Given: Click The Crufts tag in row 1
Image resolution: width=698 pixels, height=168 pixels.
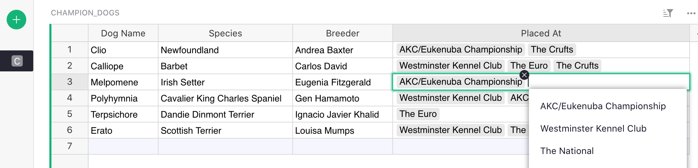Looking at the screenshot, I should pos(552,50).
